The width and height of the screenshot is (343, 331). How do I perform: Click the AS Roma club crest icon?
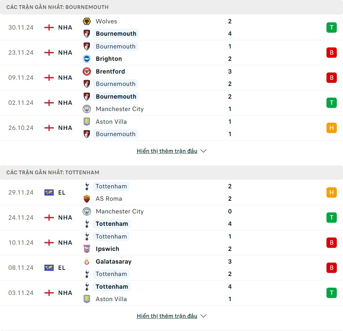pyautogui.click(x=87, y=199)
